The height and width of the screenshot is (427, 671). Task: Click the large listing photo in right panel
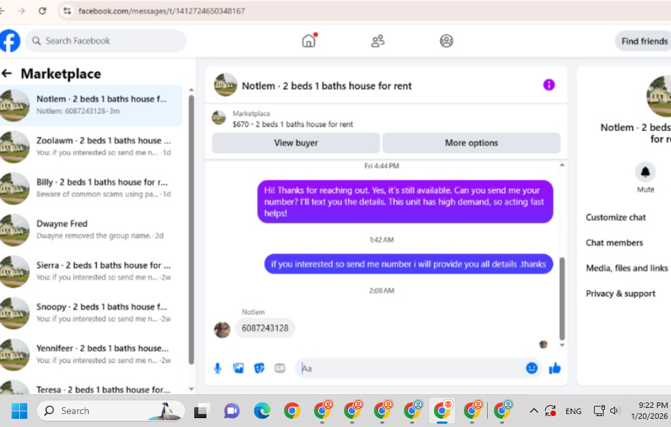[659, 96]
